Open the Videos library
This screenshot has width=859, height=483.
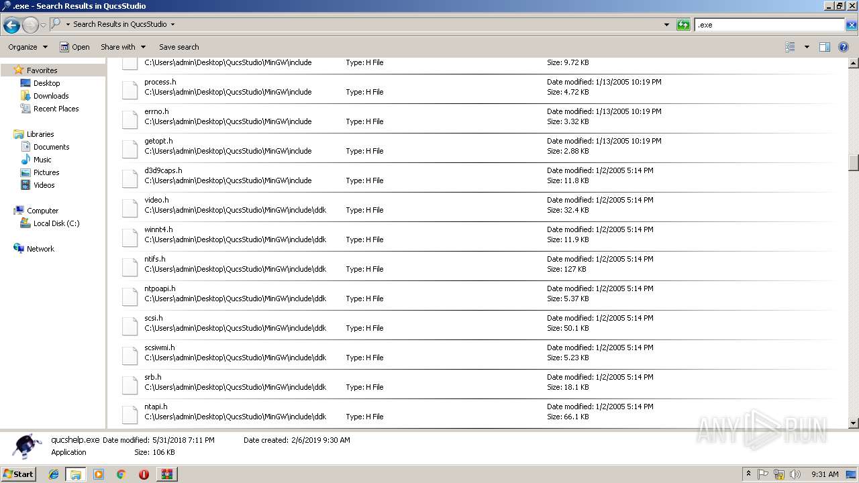44,185
